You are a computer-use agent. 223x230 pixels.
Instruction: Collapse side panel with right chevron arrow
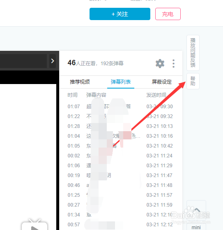53,61
